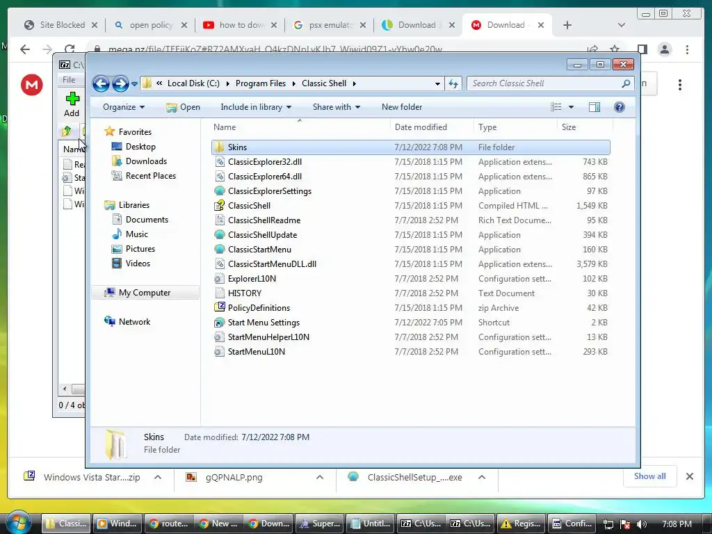
Task: Switch to Site Blocked Chrome tab
Action: point(61,25)
